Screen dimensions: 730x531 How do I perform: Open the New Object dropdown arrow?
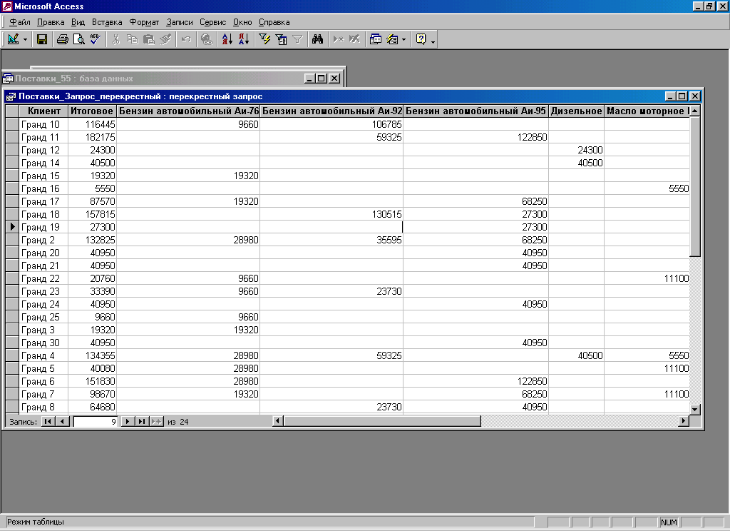[403, 39]
